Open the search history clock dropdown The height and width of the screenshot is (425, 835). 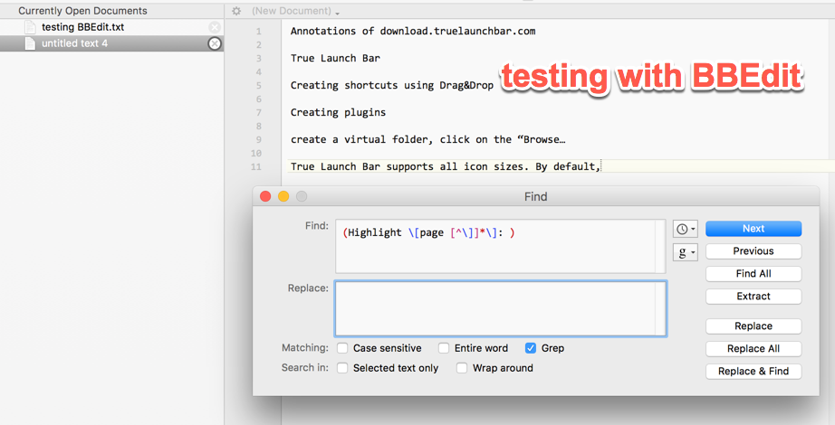click(685, 230)
